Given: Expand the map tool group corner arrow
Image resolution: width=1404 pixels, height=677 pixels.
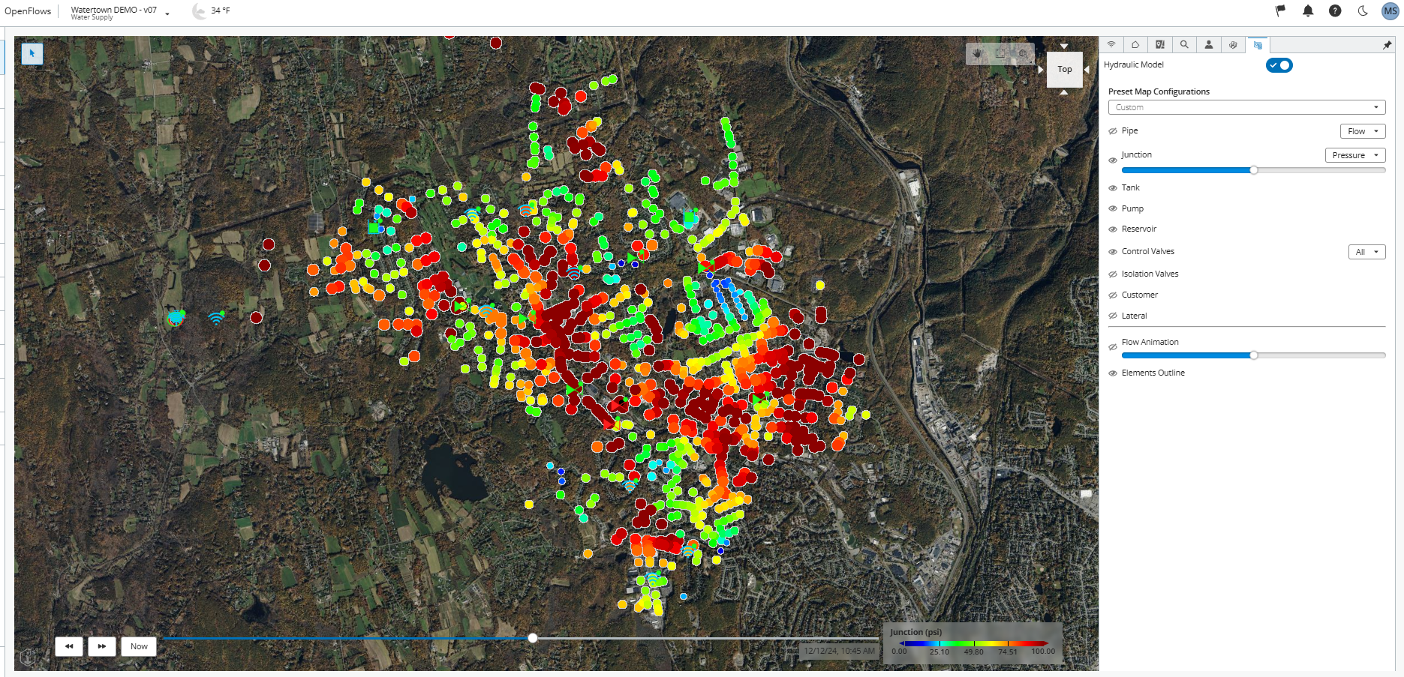Looking at the screenshot, I should [x=1033, y=63].
